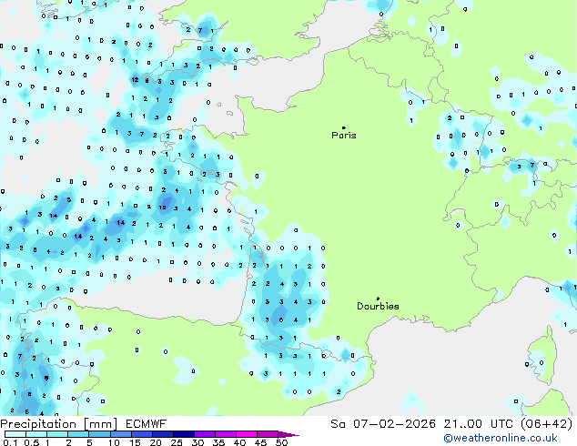Click the Dourbies location label
Image resolution: width=577 pixels, height=446 pixels.
coord(378,306)
